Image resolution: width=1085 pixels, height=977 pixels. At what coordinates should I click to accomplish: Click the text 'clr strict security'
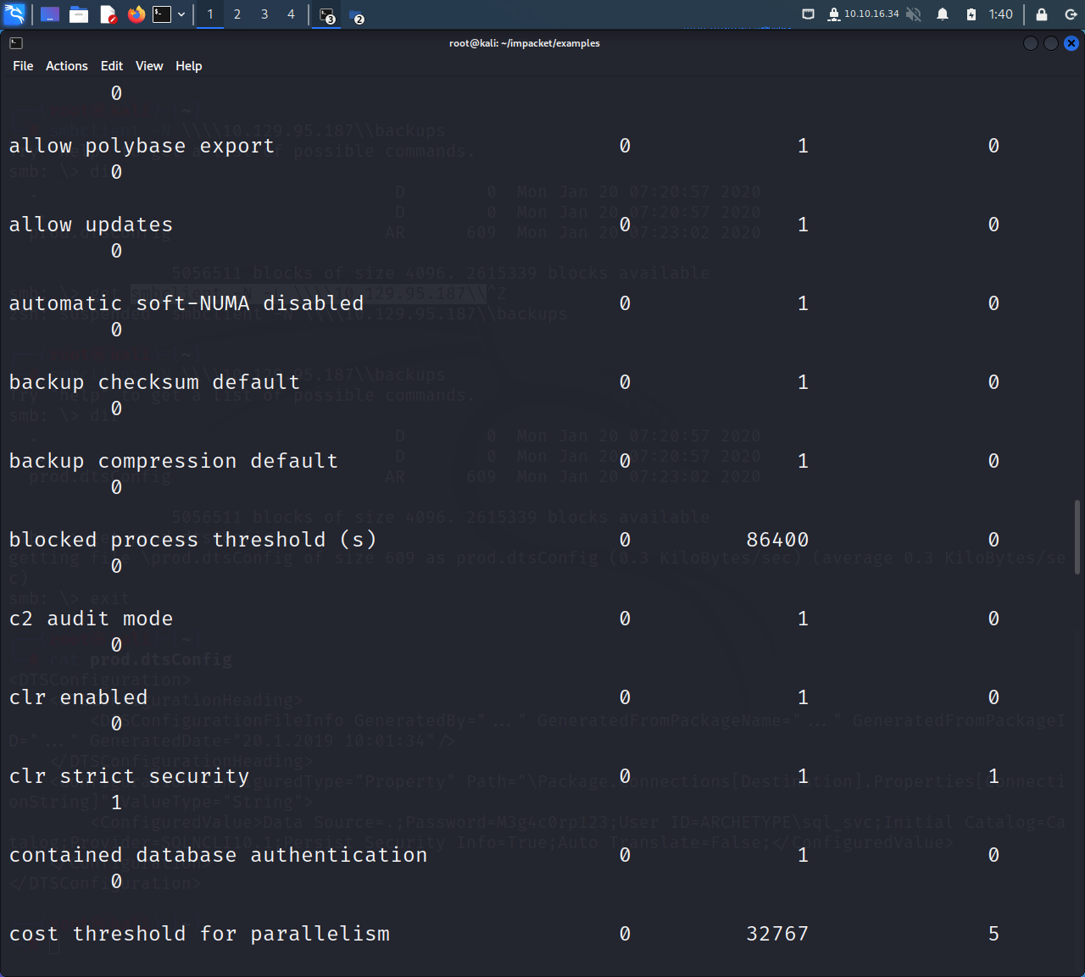tap(129, 776)
